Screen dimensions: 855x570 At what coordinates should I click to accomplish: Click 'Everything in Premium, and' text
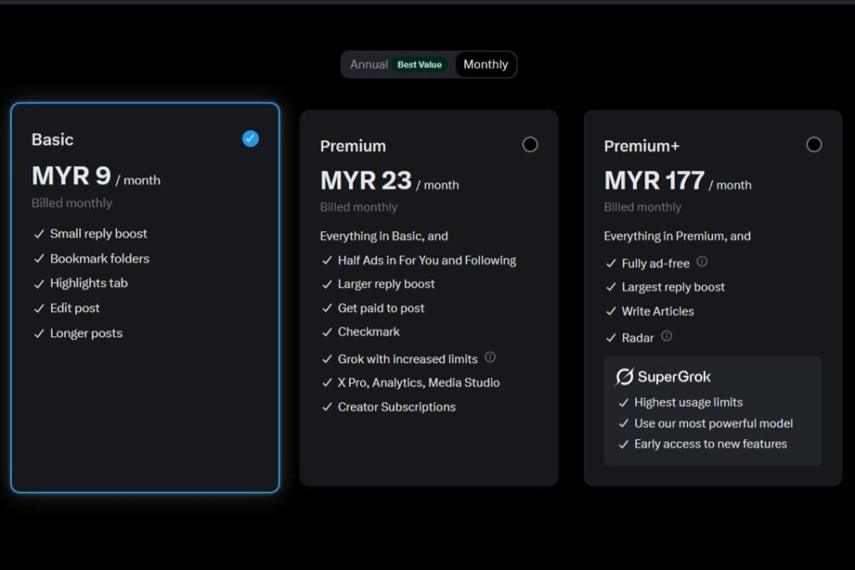coord(677,236)
